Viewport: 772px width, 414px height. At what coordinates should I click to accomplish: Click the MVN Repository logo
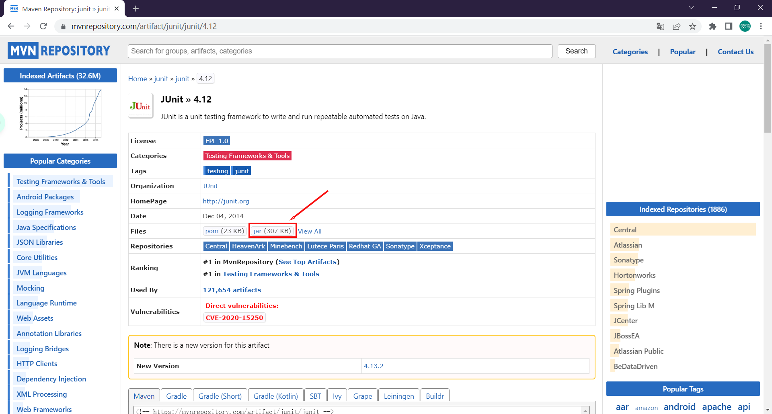[59, 51]
